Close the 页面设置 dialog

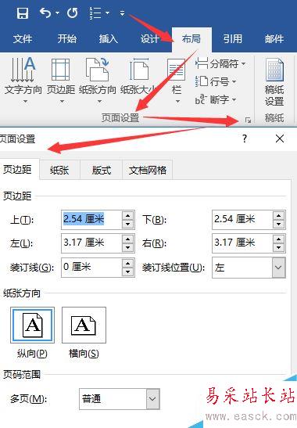(x=280, y=138)
